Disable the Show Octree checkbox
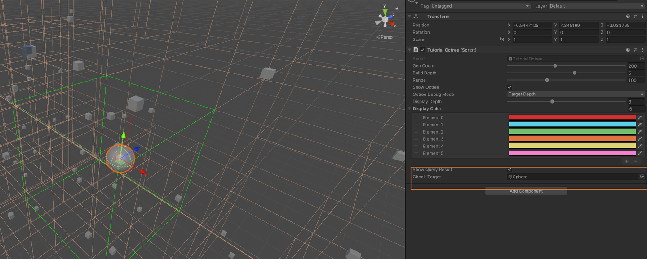 (510, 87)
